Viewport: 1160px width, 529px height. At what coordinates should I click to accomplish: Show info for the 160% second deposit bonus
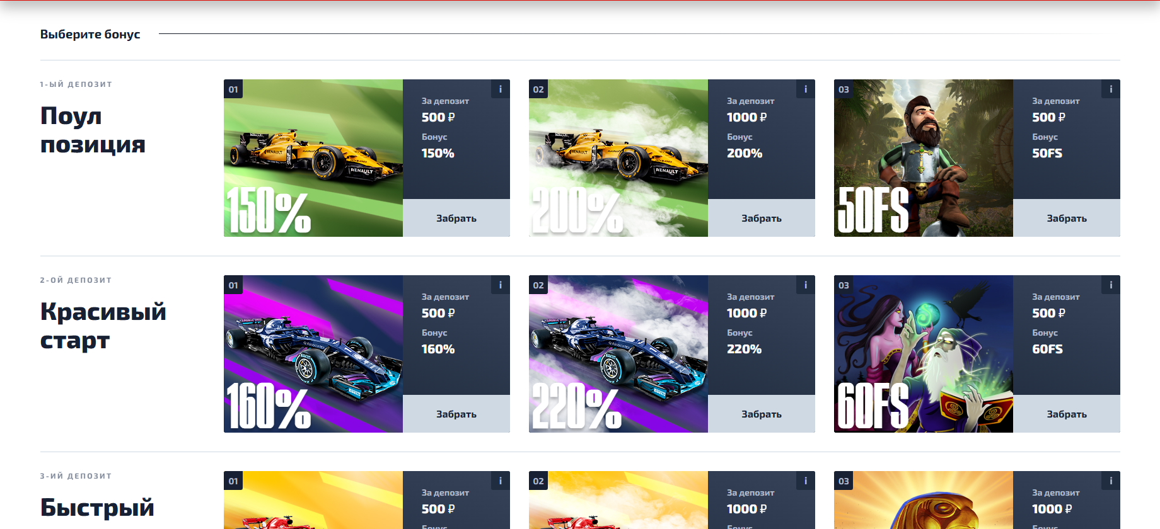coord(501,285)
